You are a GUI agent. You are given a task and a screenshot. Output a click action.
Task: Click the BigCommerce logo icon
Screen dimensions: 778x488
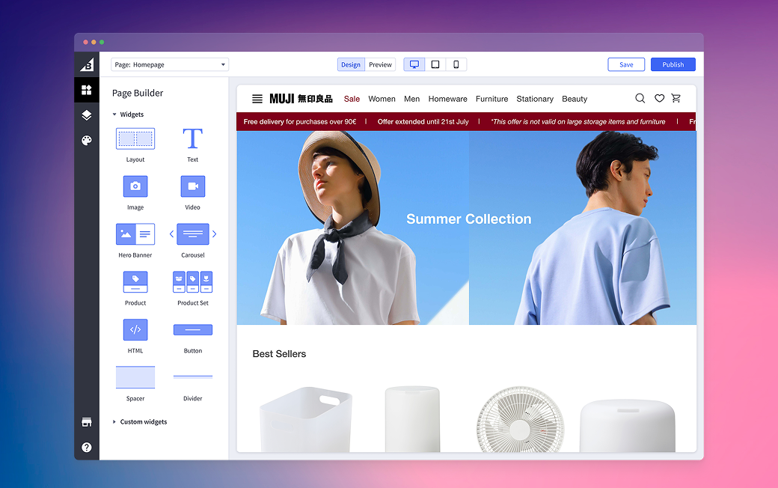87,64
